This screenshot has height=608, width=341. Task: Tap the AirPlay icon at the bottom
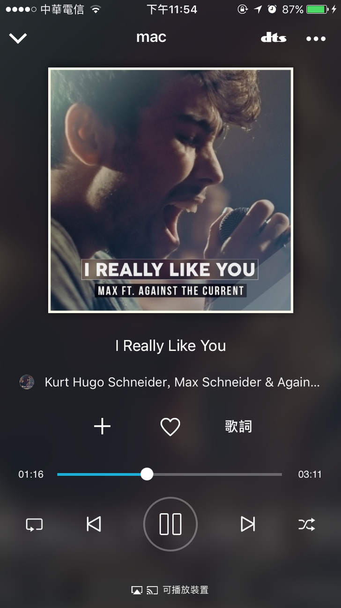point(137,591)
